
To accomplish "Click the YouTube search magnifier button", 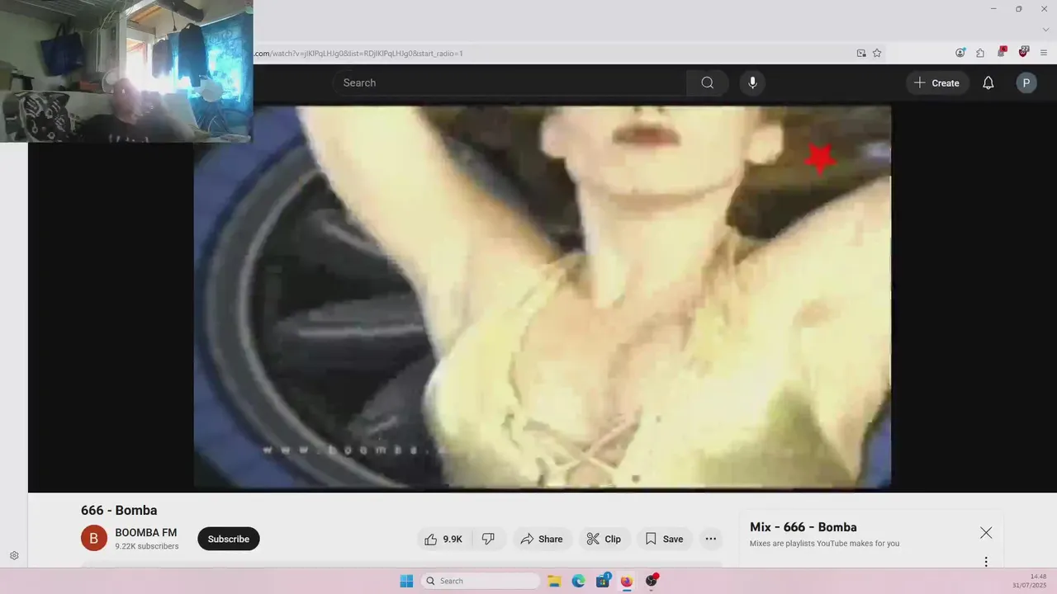I will coord(707,82).
